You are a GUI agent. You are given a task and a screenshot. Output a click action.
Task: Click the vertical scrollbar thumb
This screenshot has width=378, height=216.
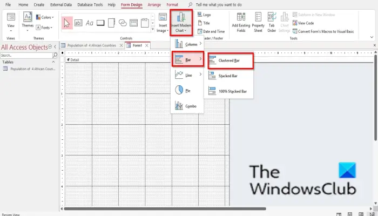[x=375, y=97]
